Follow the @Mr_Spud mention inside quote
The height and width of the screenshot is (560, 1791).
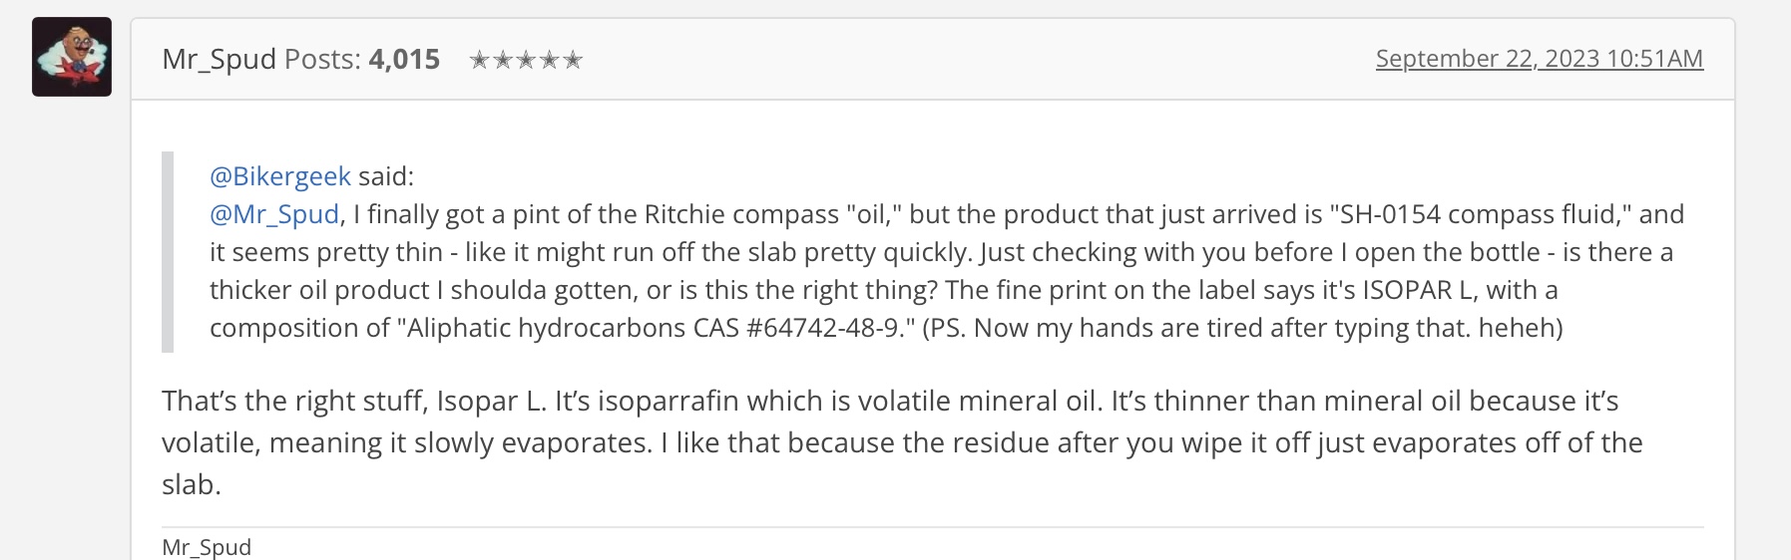pos(274,214)
